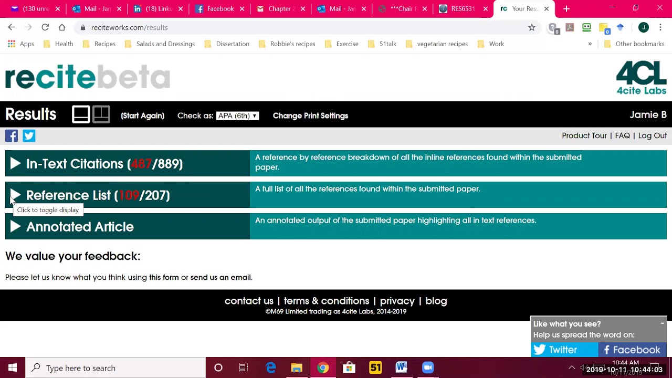Show hidden bookmarks with the chevron
Screen dimensions: 672x378
590,44
